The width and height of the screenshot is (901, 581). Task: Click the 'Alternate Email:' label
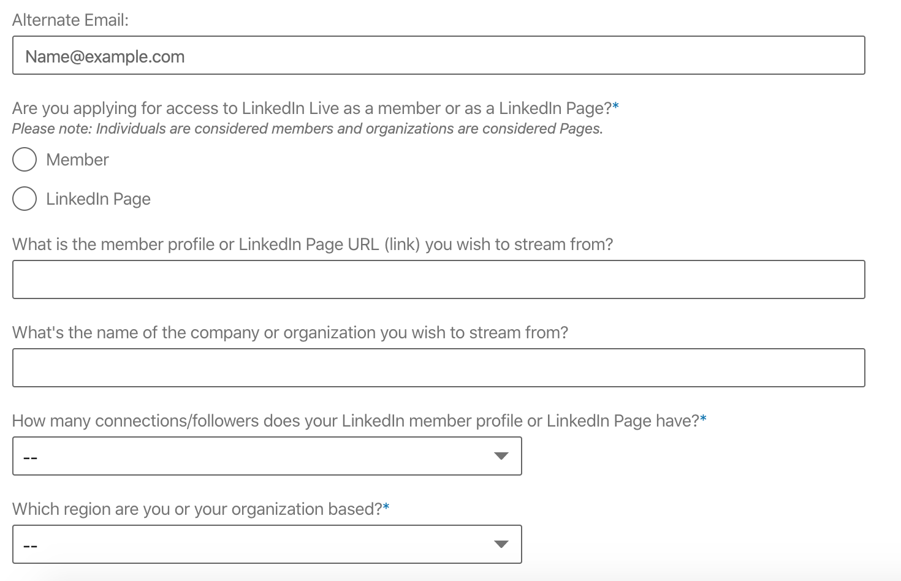pyautogui.click(x=70, y=20)
